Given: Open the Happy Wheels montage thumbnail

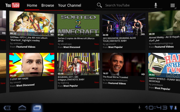Looking at the screenshot, I should tap(164, 65).
